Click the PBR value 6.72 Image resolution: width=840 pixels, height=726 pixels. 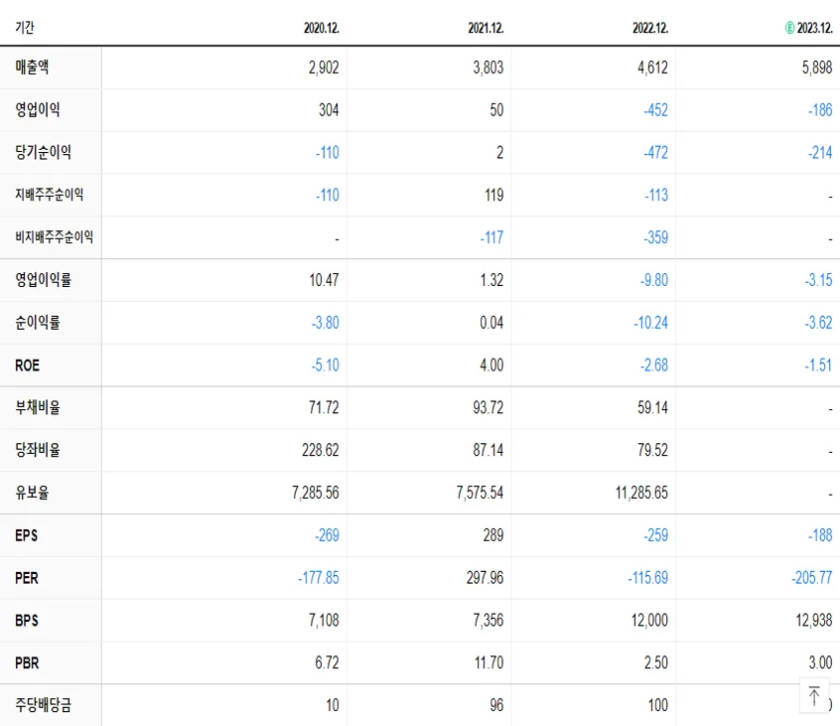click(x=327, y=662)
